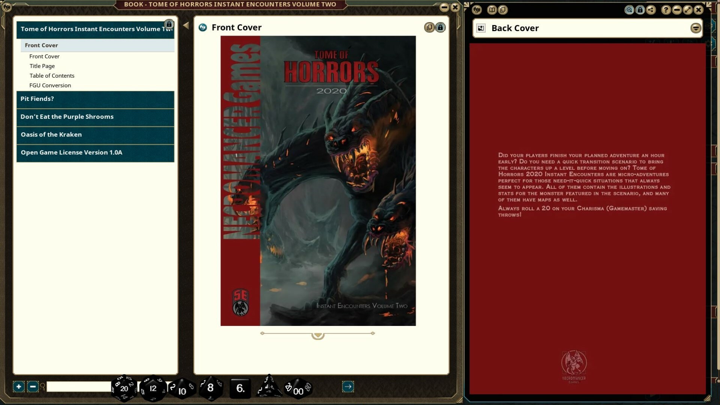Unlock the Back Cover window lock
The width and height of the screenshot is (720, 405).
click(640, 9)
